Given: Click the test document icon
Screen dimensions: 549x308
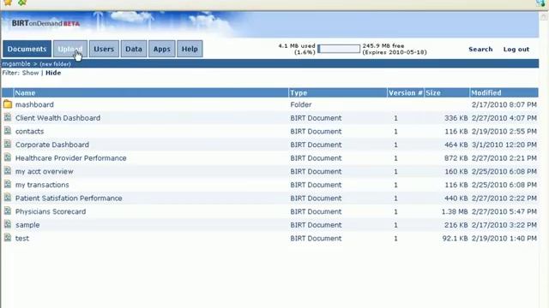Looking at the screenshot, I should [8, 238].
